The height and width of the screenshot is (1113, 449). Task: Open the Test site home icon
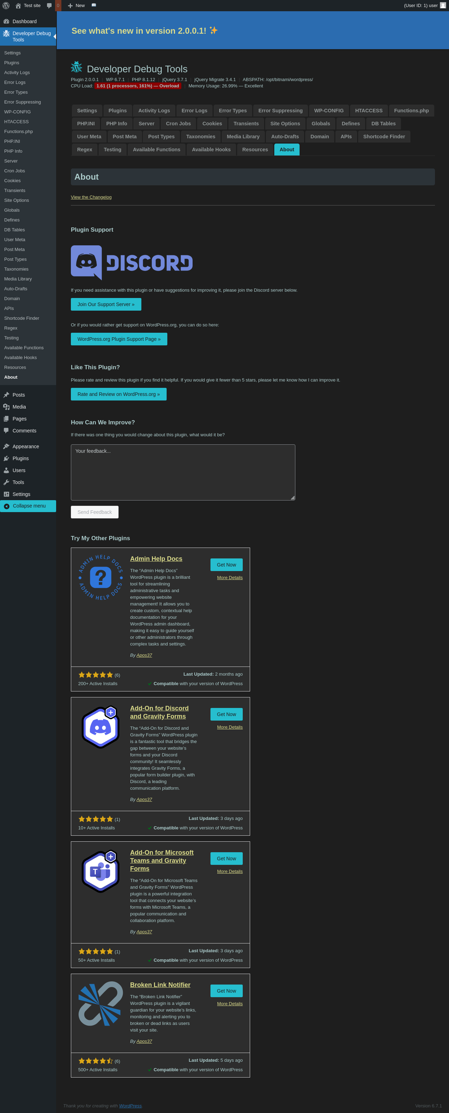coord(18,6)
